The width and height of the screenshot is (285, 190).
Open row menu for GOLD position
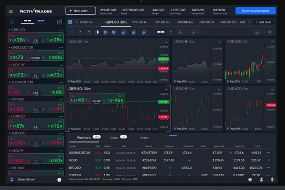[x=268, y=160]
